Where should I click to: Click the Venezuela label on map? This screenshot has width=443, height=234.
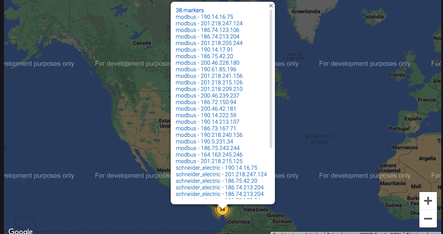(256, 210)
